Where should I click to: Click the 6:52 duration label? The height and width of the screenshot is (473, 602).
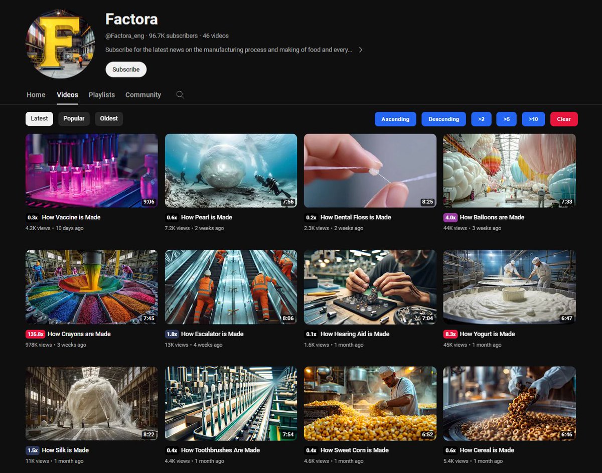(x=427, y=434)
